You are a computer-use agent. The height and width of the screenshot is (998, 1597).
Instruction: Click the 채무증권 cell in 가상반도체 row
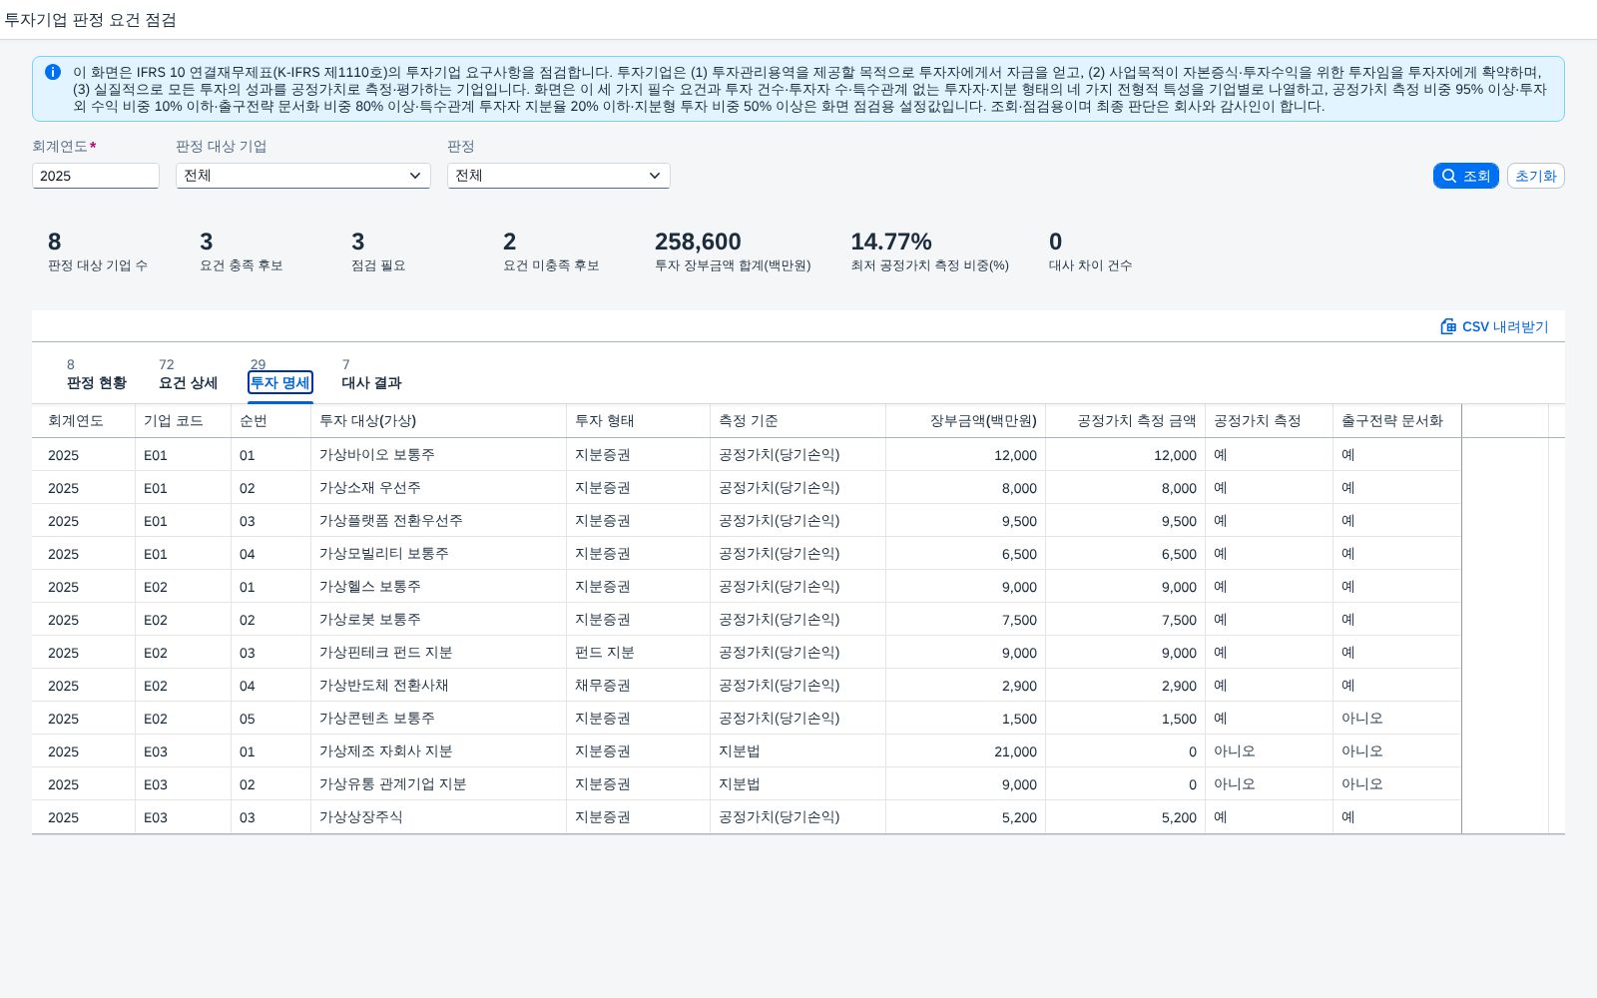tap(639, 686)
